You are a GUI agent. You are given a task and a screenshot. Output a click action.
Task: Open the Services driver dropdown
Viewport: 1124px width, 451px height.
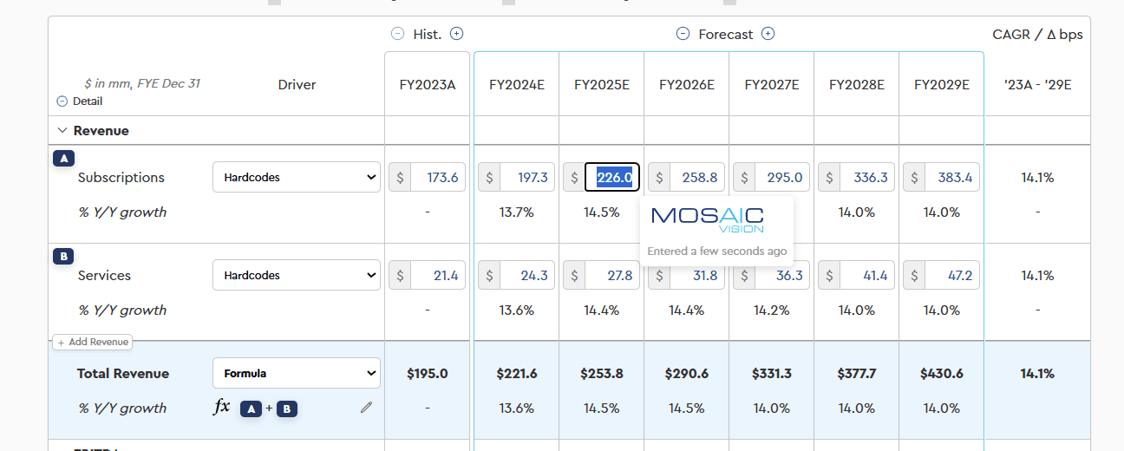297,275
